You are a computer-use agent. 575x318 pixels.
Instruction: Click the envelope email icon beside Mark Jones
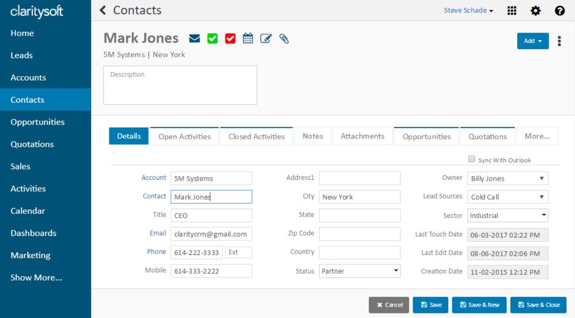tap(195, 39)
